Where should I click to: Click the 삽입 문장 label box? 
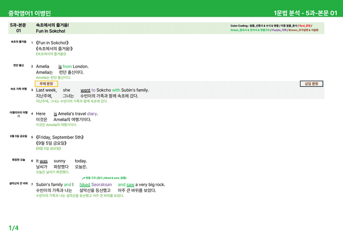311,84
